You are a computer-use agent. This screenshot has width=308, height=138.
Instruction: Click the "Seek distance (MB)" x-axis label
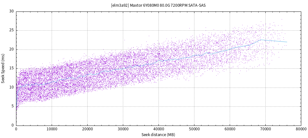(x=158, y=135)
